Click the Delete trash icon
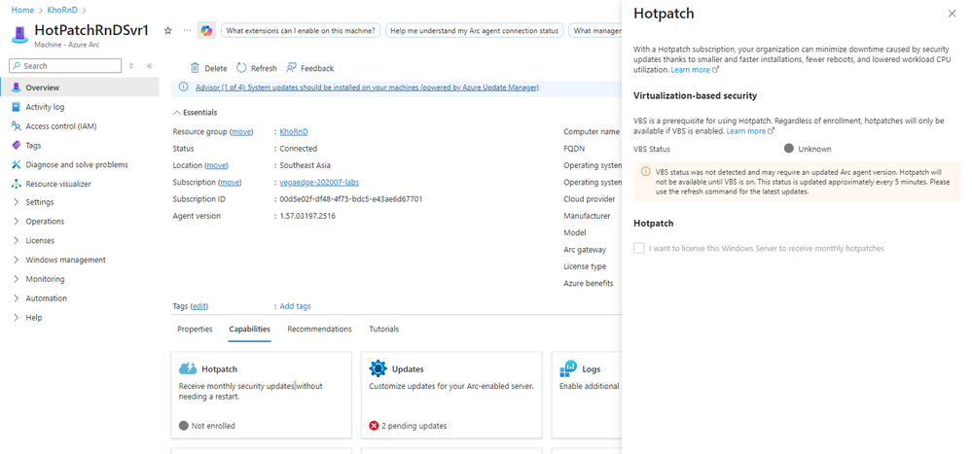The image size is (972, 454). point(195,68)
